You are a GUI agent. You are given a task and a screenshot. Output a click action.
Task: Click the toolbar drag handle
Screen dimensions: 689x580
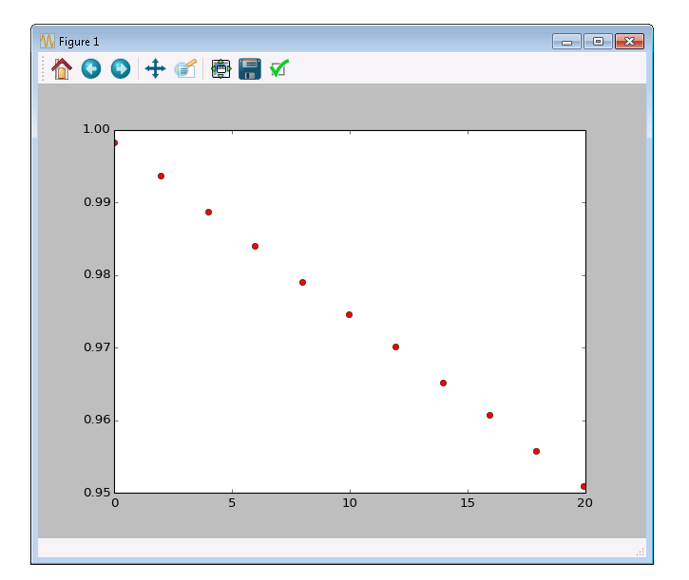click(43, 68)
